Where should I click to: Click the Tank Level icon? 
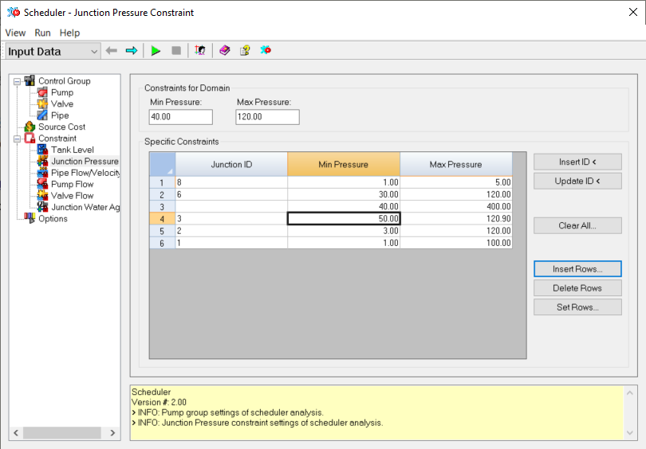42,150
